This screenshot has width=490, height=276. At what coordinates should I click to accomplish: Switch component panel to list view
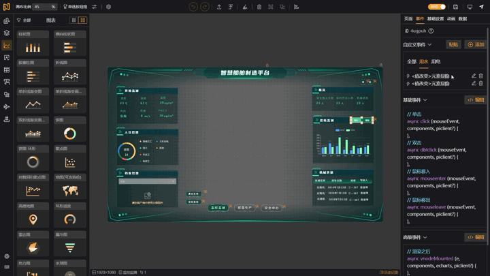point(73,20)
